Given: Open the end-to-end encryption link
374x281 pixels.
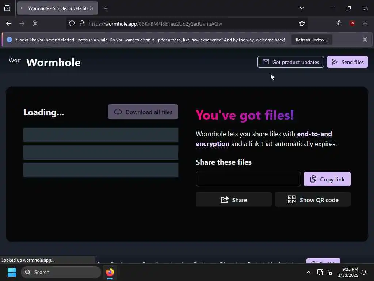Looking at the screenshot, I should click(314, 134).
